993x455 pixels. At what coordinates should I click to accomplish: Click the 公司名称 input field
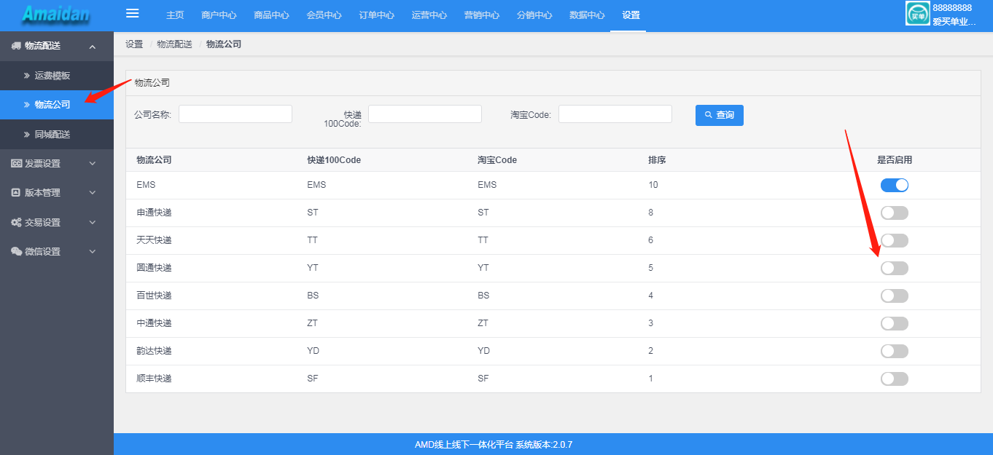[235, 114]
